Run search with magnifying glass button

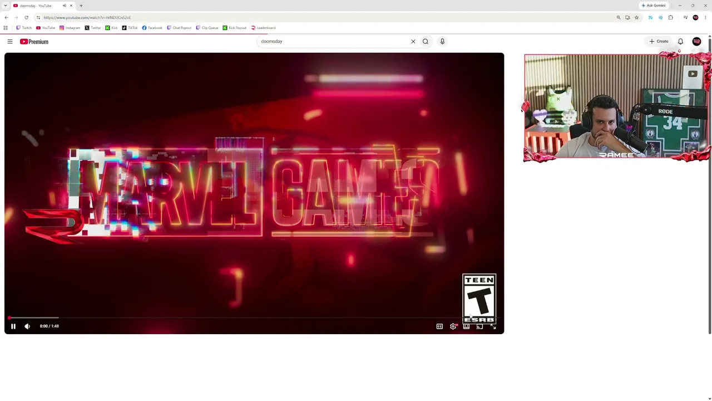[426, 41]
